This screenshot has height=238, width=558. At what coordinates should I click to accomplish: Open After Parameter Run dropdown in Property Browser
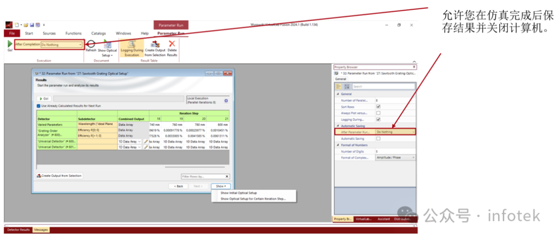(395, 132)
